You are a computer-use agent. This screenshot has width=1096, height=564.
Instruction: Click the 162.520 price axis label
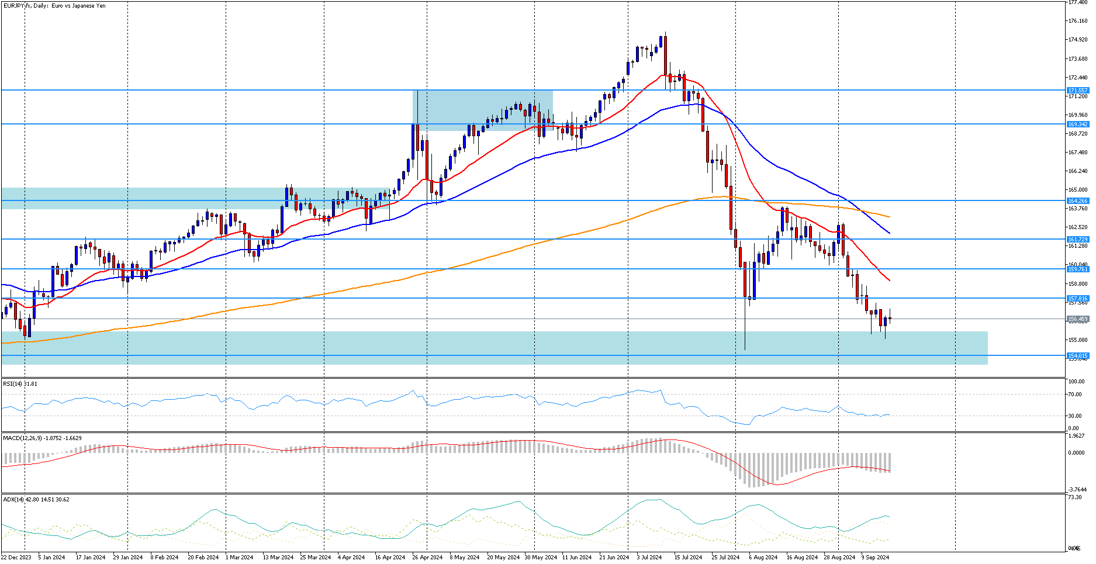[1078, 227]
